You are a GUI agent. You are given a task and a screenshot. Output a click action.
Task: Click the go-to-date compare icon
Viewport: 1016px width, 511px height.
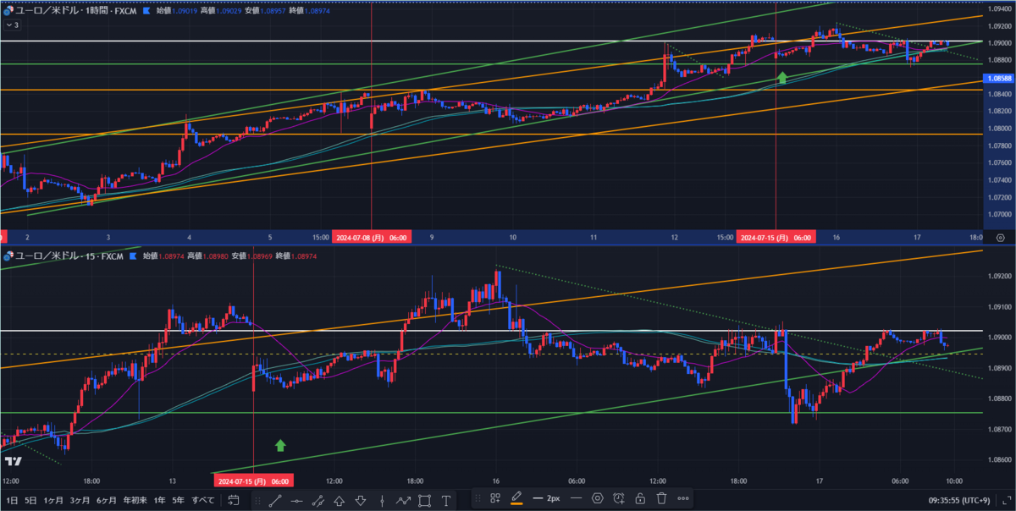point(234,500)
